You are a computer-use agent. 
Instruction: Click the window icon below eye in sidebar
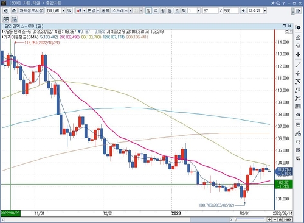pos(298,125)
